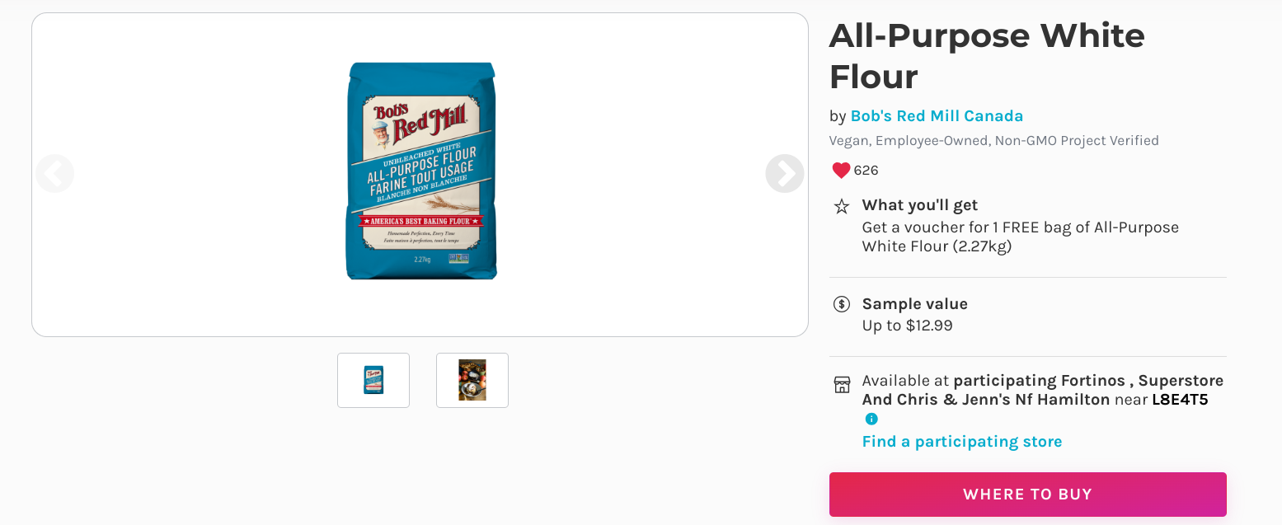Image resolution: width=1282 pixels, height=525 pixels.
Task: Click the star icon beside What you'll get
Action: click(842, 206)
